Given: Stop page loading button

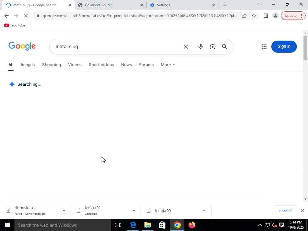Looking at the screenshot, I should pyautogui.click(x=26, y=16).
